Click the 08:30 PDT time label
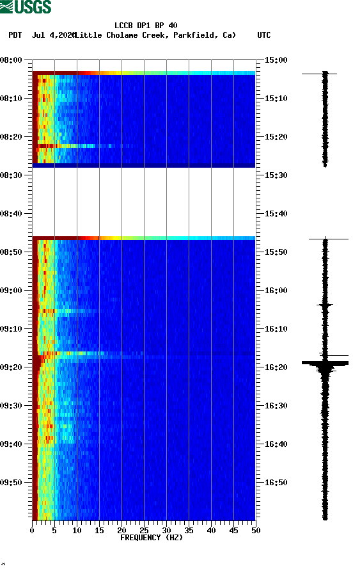The image size is (353, 571). point(12,175)
